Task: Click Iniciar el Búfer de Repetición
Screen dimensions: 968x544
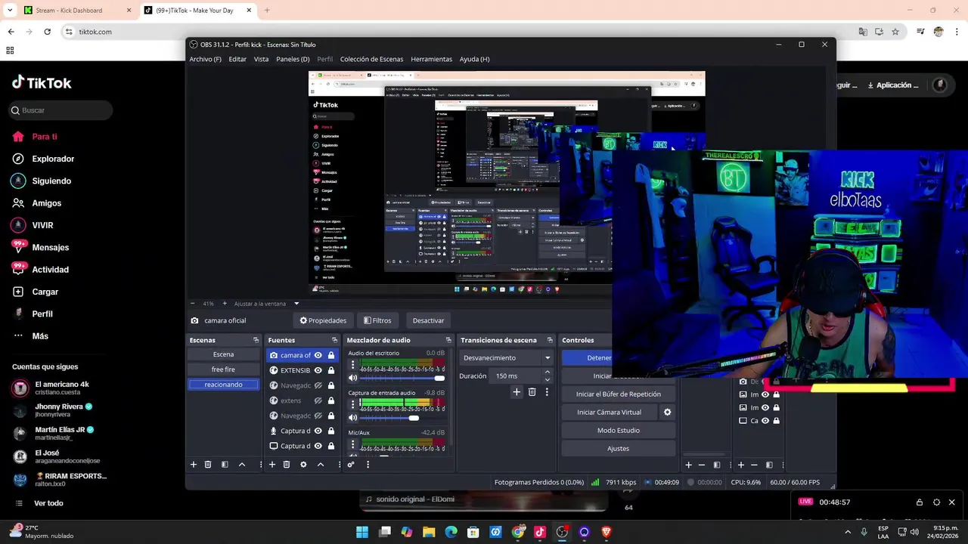Action: [618, 394]
